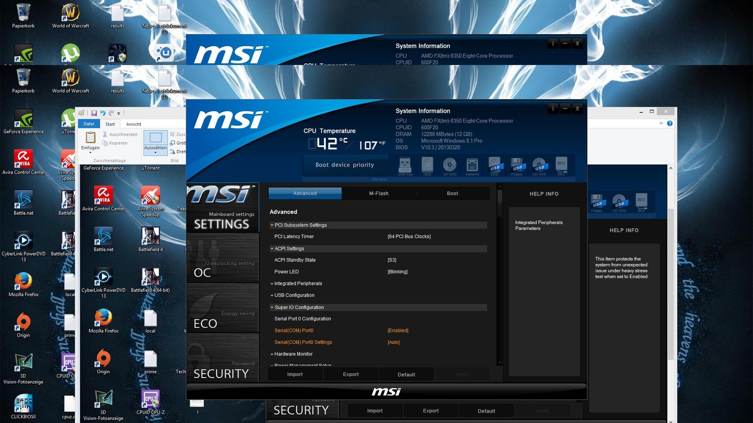Switch to the Start ribbon tab in Paint

click(x=110, y=124)
